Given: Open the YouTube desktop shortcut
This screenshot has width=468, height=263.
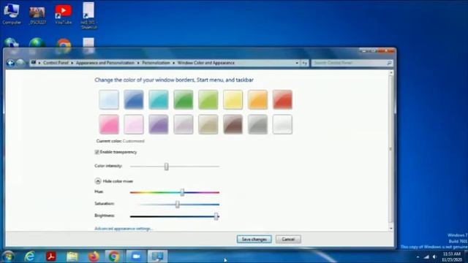Looking at the screenshot, I should 64,15.
